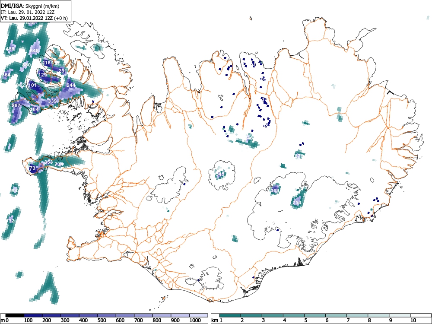Click the 'm 0' label at legend start
This screenshot has width=432, height=324.
pyautogui.click(x=5, y=321)
